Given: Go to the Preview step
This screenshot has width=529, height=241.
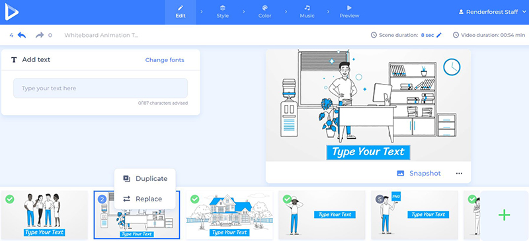Looking at the screenshot, I should tap(349, 12).
